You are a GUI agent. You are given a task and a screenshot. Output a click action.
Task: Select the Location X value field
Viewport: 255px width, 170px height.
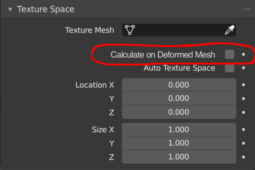tap(179, 85)
